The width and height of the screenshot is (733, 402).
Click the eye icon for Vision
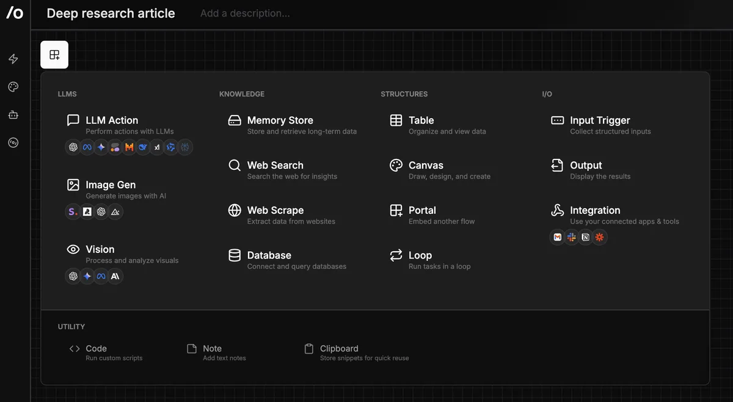73,249
